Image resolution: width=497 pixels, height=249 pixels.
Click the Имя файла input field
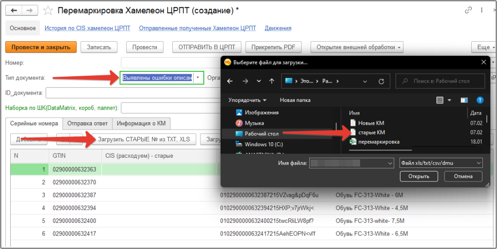pyautogui.click(x=348, y=163)
